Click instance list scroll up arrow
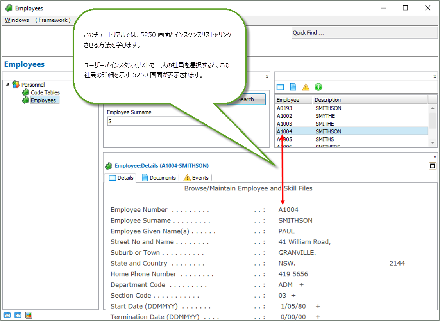Image resolution: width=440 pixels, height=321 pixels. coord(433,108)
